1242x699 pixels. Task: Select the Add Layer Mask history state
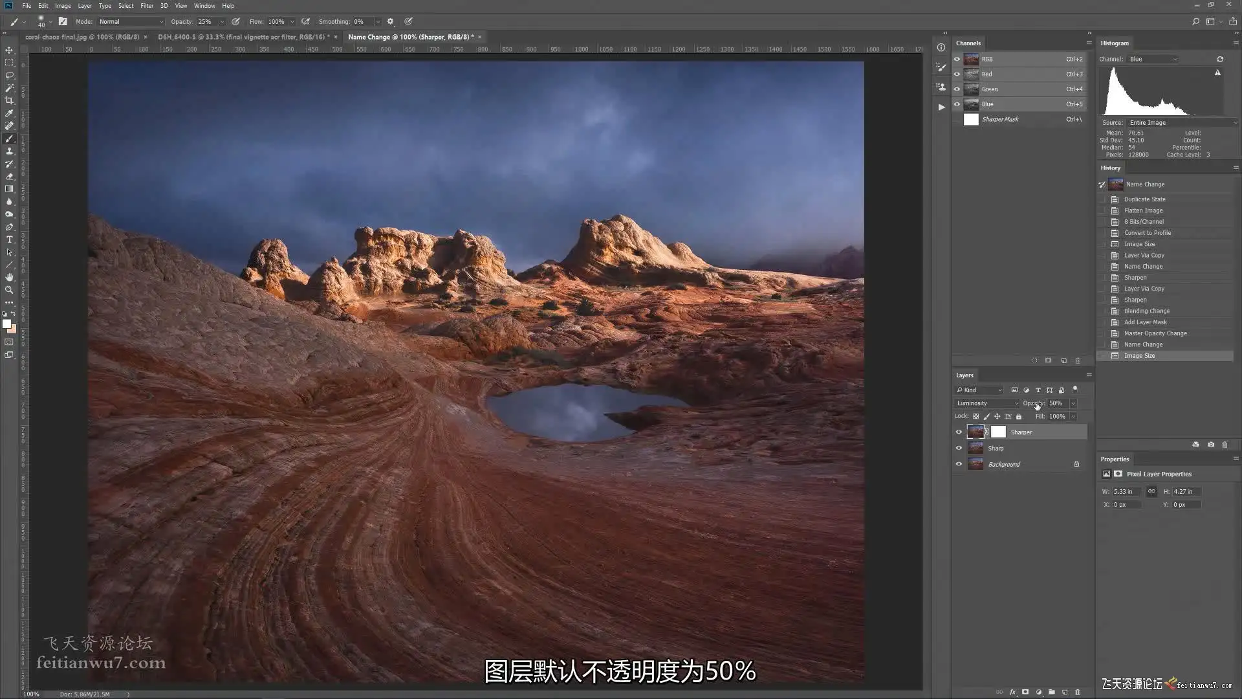click(x=1145, y=322)
